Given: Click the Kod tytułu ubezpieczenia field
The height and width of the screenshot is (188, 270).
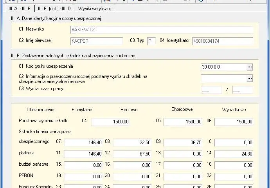Looking at the screenshot, I should coord(224,67).
